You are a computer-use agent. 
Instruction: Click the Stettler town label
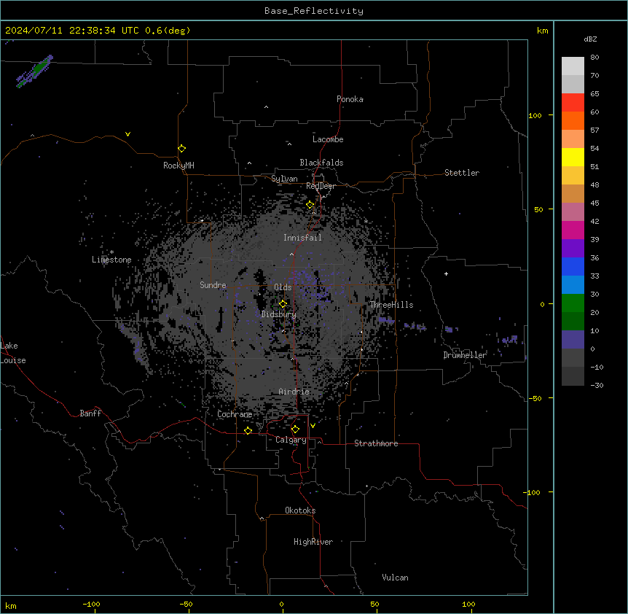point(461,173)
